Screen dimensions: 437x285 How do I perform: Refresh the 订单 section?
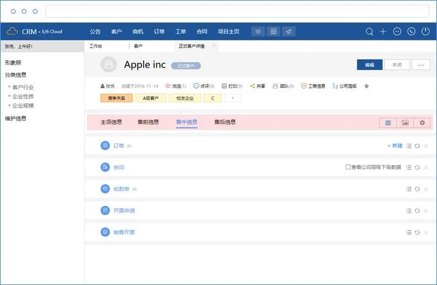click(417, 146)
